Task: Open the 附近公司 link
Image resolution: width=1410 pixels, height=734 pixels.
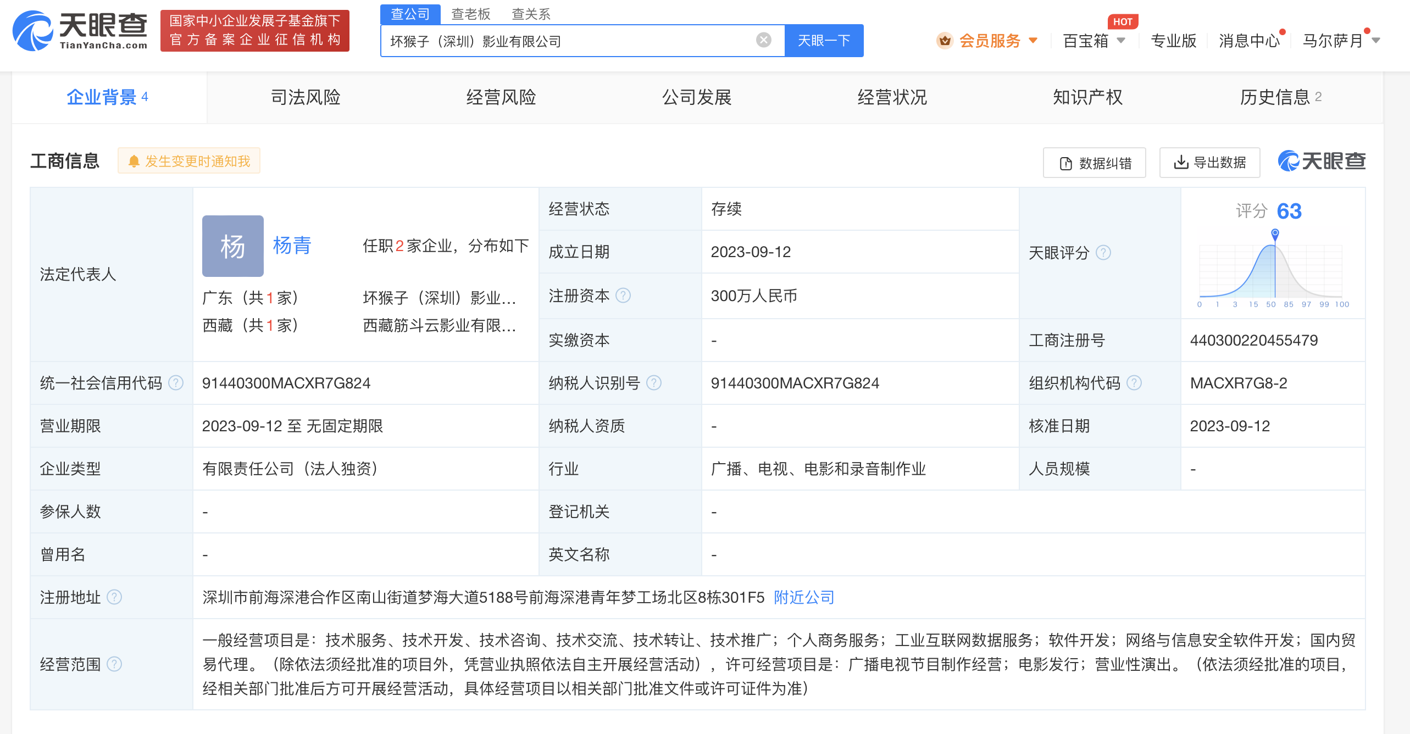Action: point(803,597)
